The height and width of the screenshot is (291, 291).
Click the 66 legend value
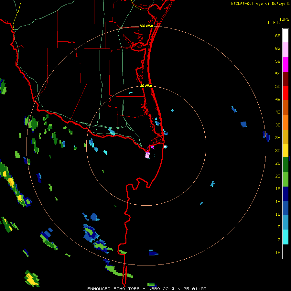click(278, 36)
